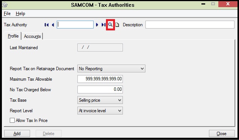Screen dimensions: 239x140
Task: Expand the Tax Base dropdown
Action: pos(100,100)
